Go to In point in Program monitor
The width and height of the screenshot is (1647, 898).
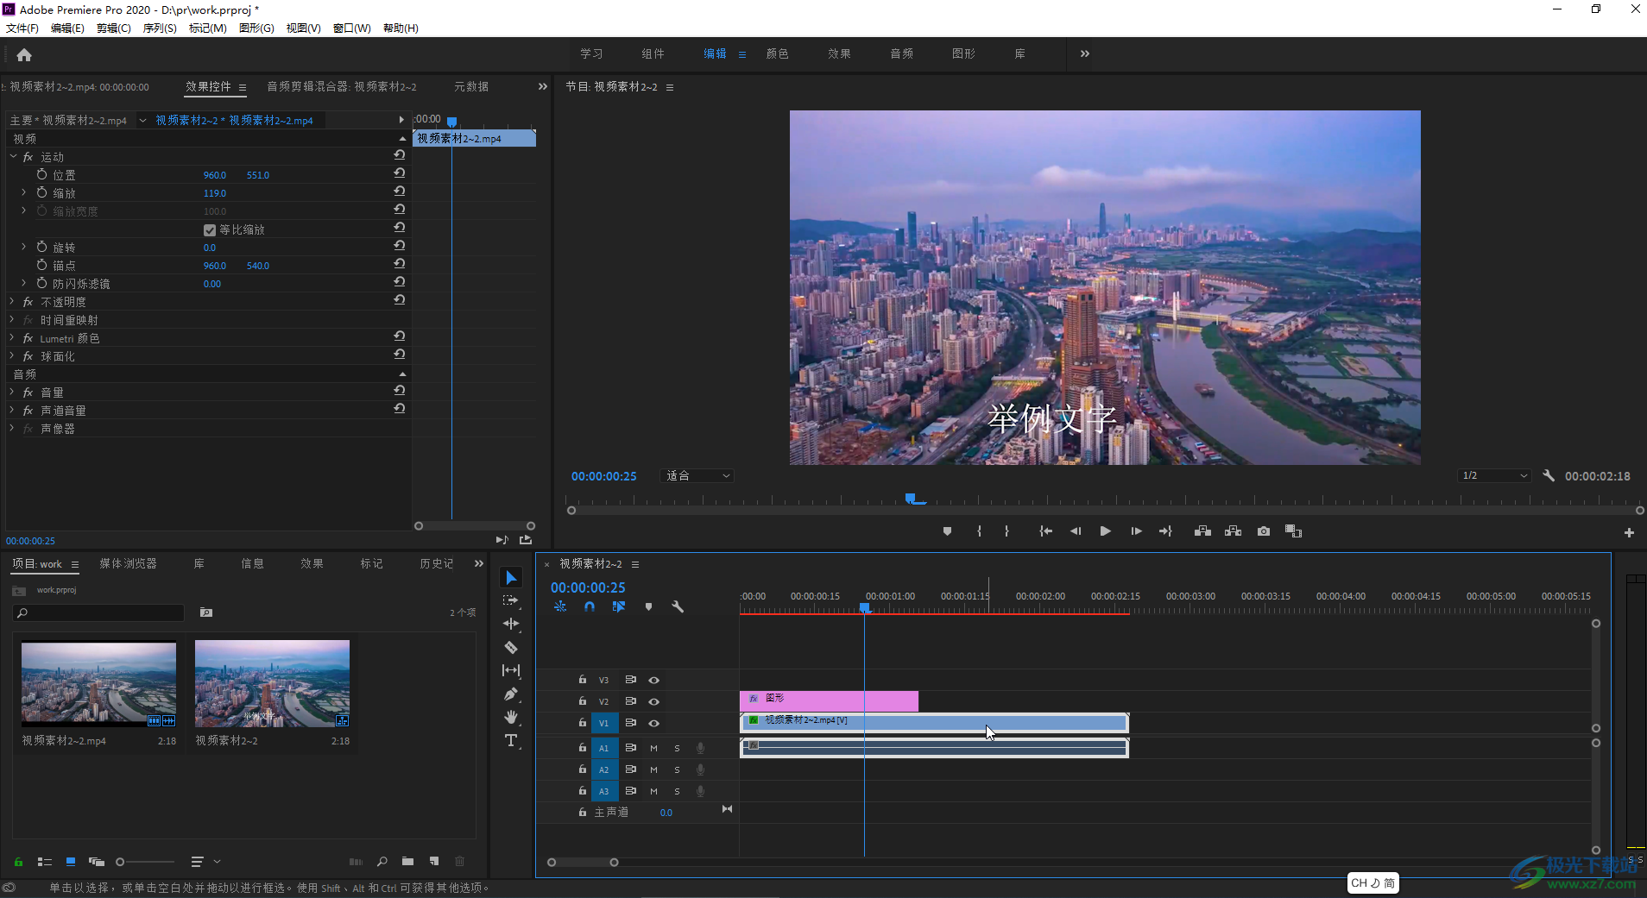pos(1045,531)
